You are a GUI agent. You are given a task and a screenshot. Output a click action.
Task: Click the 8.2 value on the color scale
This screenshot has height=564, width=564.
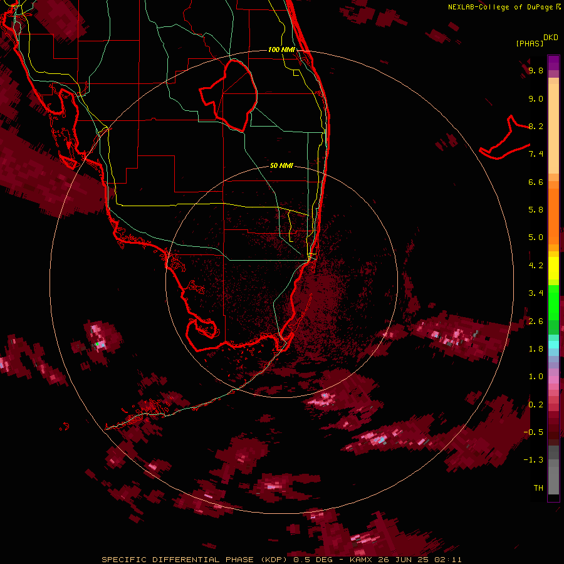(x=536, y=126)
